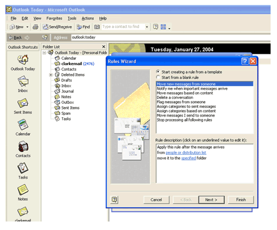Choose Start from a blank rule
Image resolution: width=277 pixels, height=230 pixels.
pos(177,77)
